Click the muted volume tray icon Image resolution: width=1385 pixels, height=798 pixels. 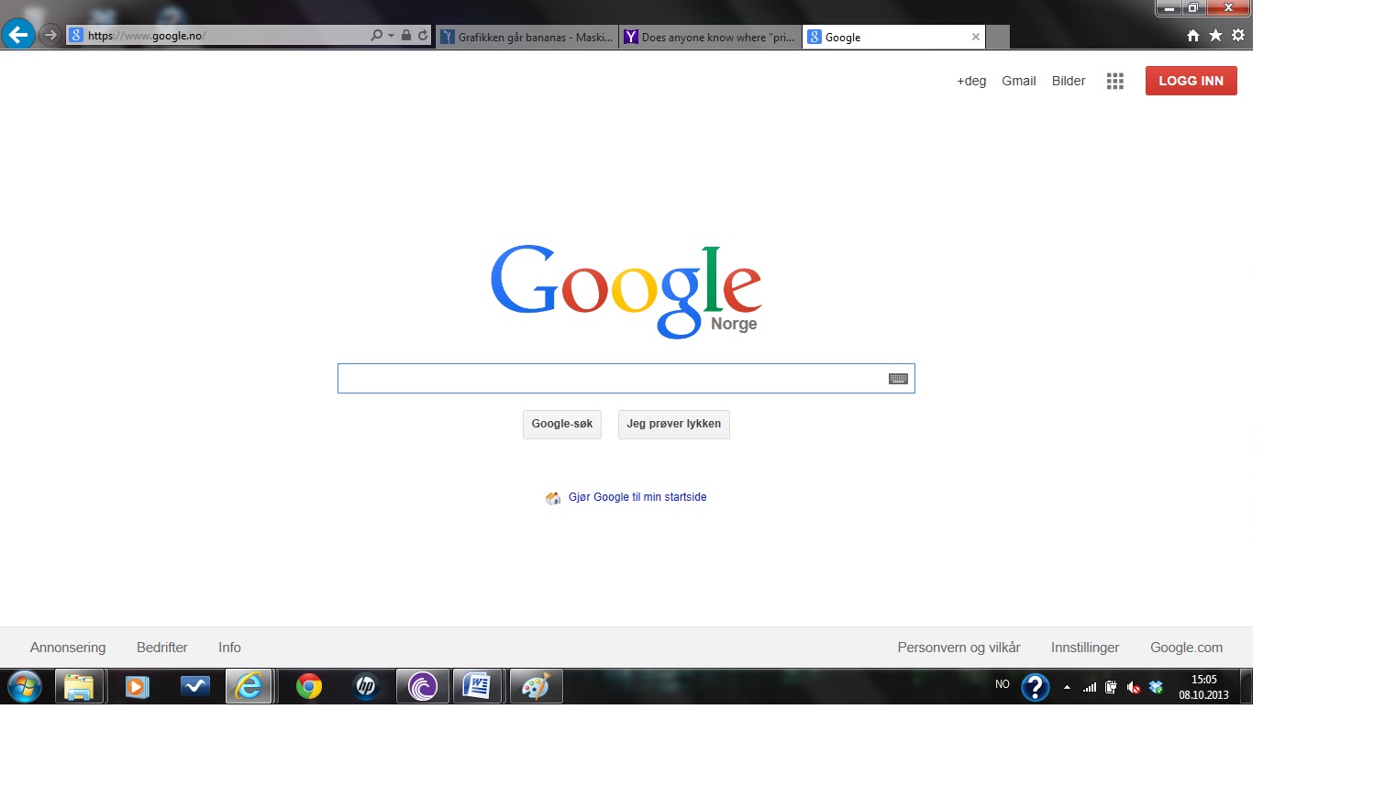coord(1134,687)
